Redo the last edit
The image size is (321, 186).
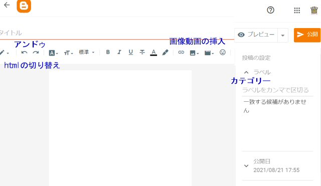coord(36,53)
